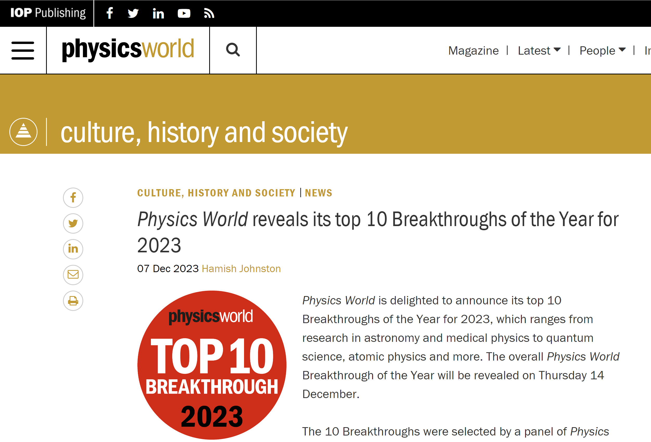
Task: Open Hamish Johnston author page
Action: click(241, 269)
